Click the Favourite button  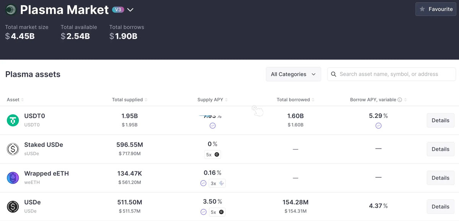pyautogui.click(x=436, y=9)
